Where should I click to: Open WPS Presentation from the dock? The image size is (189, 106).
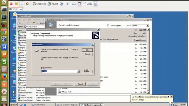click(4, 54)
